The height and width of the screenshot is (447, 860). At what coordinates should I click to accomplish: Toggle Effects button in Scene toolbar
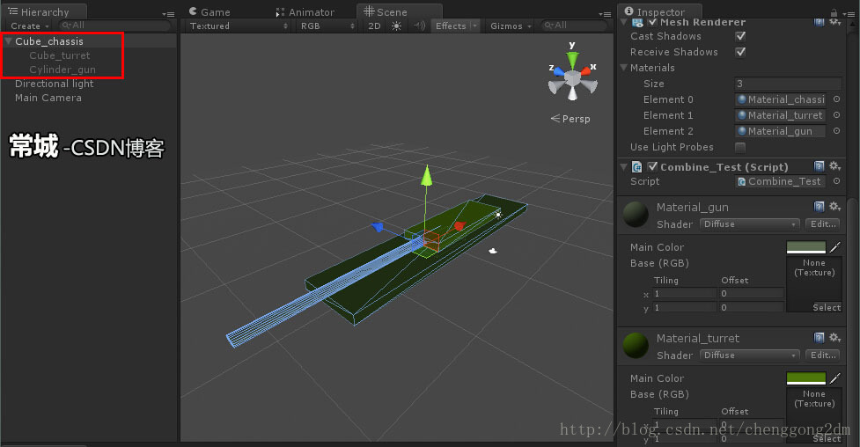[x=451, y=26]
